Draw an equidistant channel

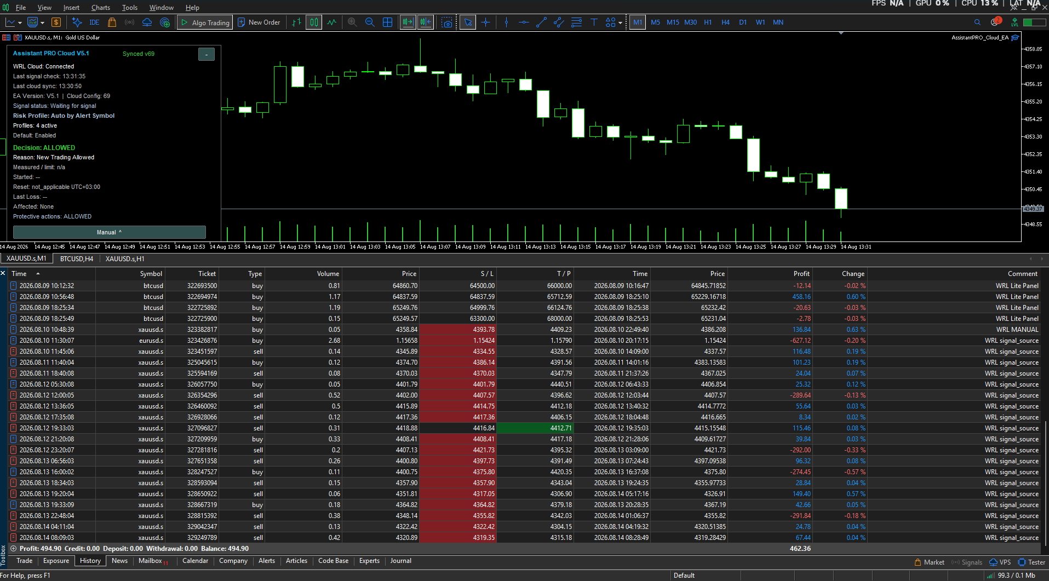pos(559,22)
